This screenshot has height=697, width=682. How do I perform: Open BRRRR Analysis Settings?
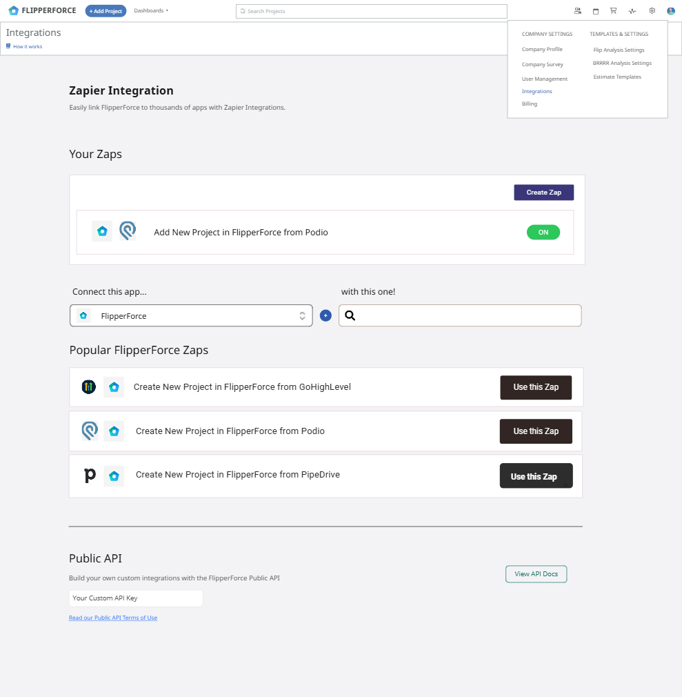tap(622, 63)
